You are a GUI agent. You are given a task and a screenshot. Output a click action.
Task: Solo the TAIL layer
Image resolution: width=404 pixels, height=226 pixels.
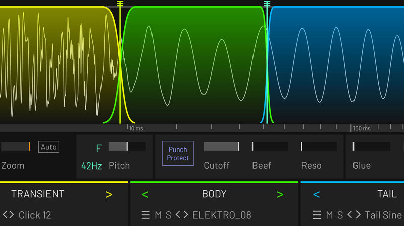tap(340, 215)
